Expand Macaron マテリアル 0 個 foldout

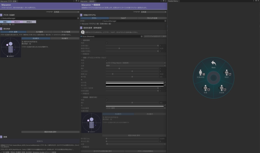click(81, 24)
